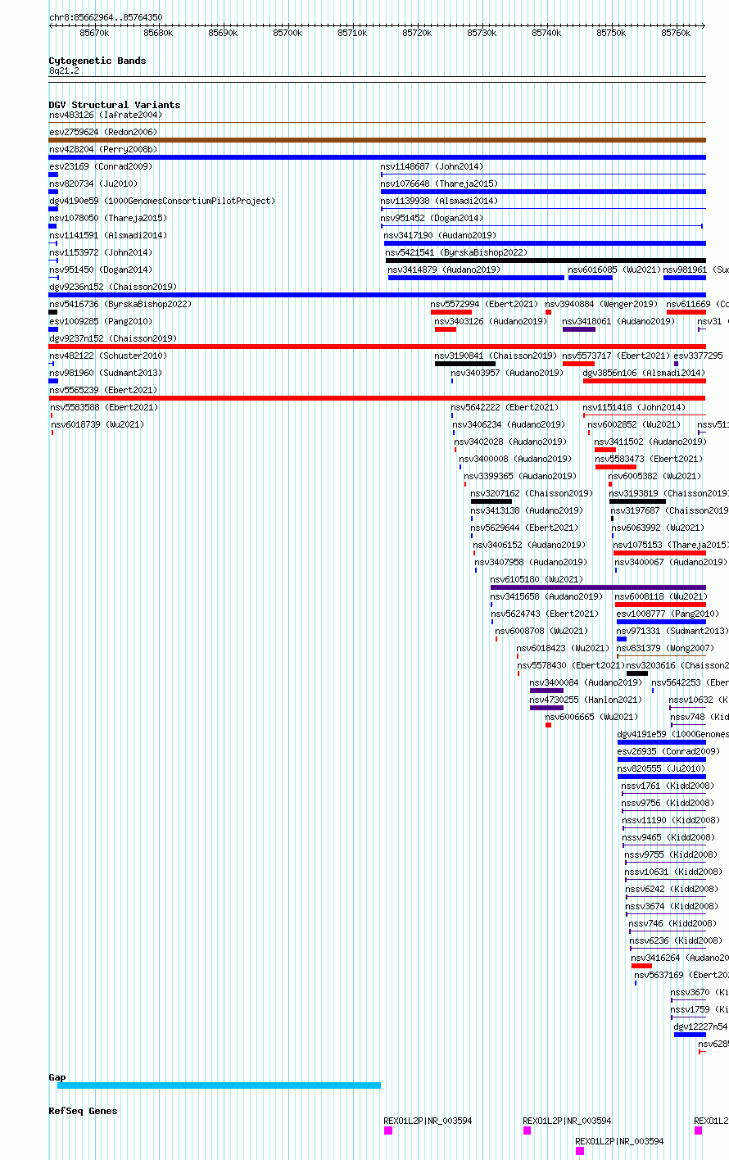The width and height of the screenshot is (729, 1160).
Task: Select variant label dgv9236n152 (Chaisson2019)
Action: (113, 287)
